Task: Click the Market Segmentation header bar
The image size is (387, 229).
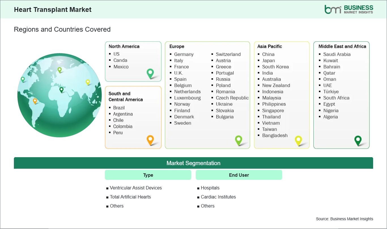Action: pos(193,163)
